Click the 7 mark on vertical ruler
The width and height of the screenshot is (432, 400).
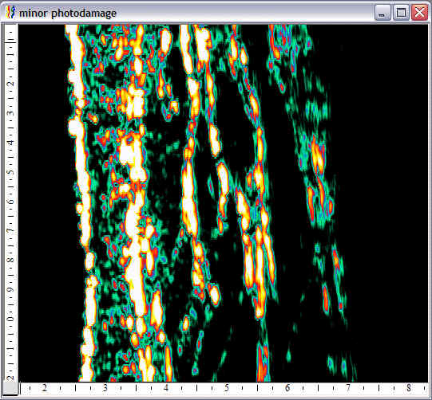(10, 230)
